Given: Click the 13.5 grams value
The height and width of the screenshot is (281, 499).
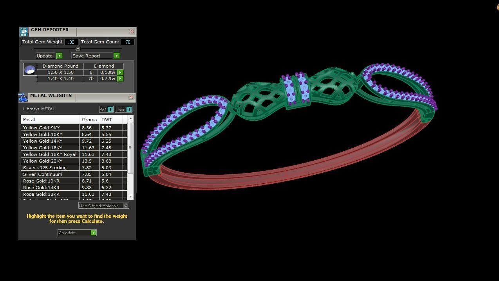Looking at the screenshot, I should (87, 161).
